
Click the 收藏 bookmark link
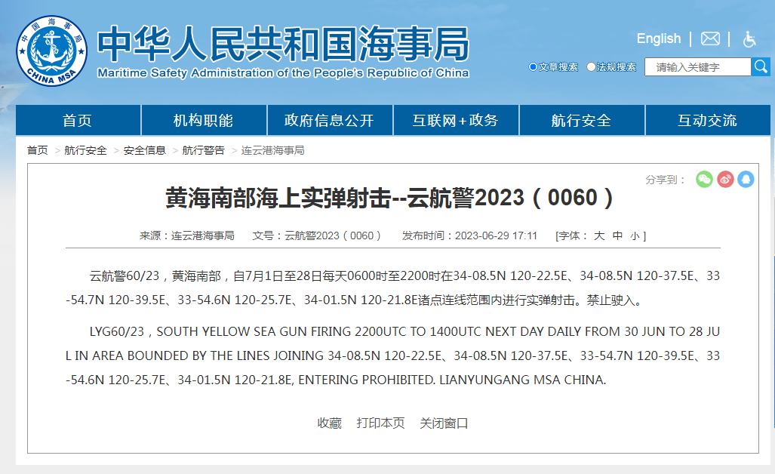point(329,423)
